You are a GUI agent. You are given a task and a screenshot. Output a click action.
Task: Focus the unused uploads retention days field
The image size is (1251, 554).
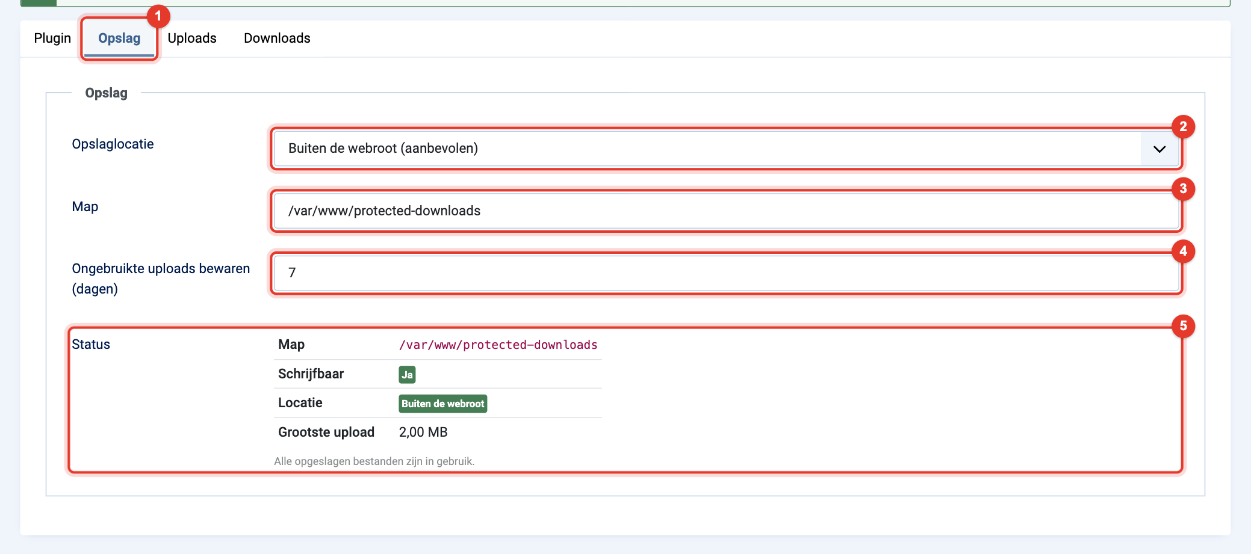726,273
